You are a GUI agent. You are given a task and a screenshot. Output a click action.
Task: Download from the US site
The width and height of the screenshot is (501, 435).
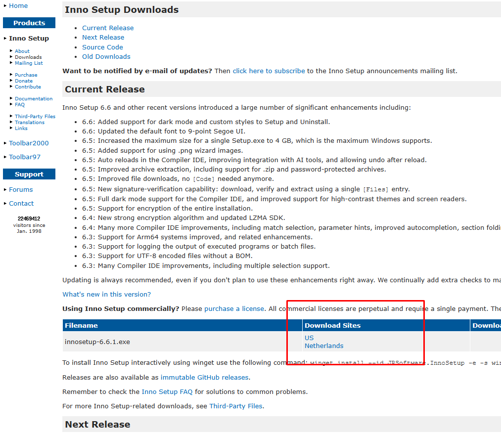tap(309, 338)
